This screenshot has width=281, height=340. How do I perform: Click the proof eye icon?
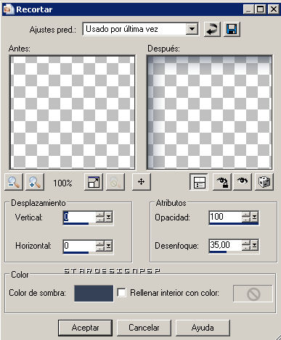pos(243,182)
